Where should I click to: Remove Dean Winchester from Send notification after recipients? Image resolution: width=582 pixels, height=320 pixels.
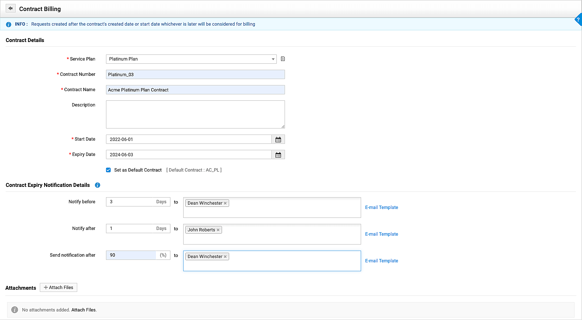click(x=225, y=257)
